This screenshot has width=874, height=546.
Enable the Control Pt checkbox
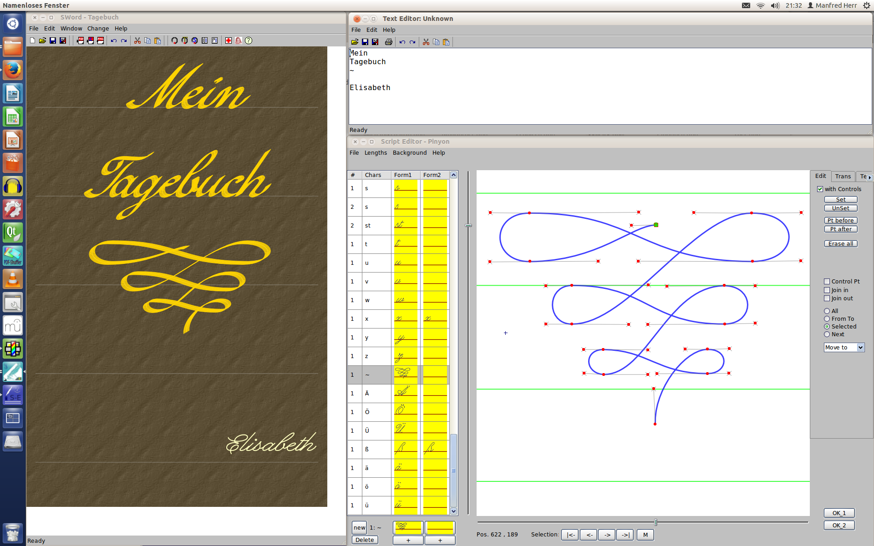(827, 282)
